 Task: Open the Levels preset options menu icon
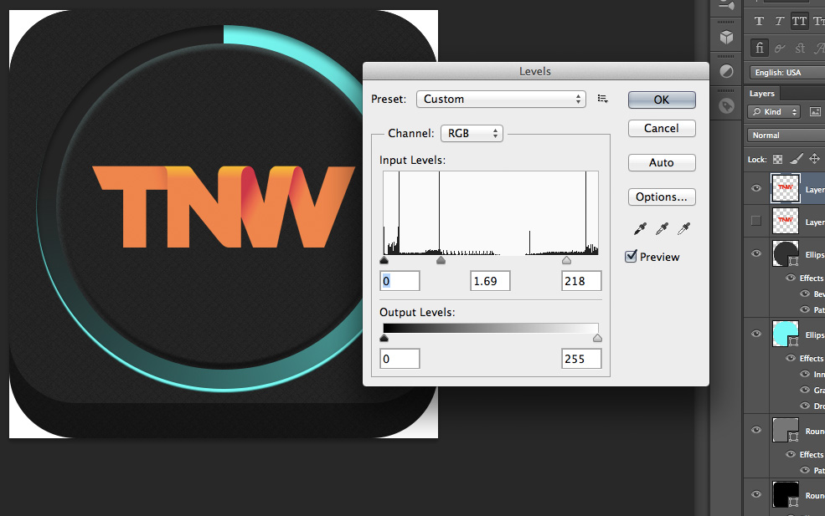pos(603,99)
